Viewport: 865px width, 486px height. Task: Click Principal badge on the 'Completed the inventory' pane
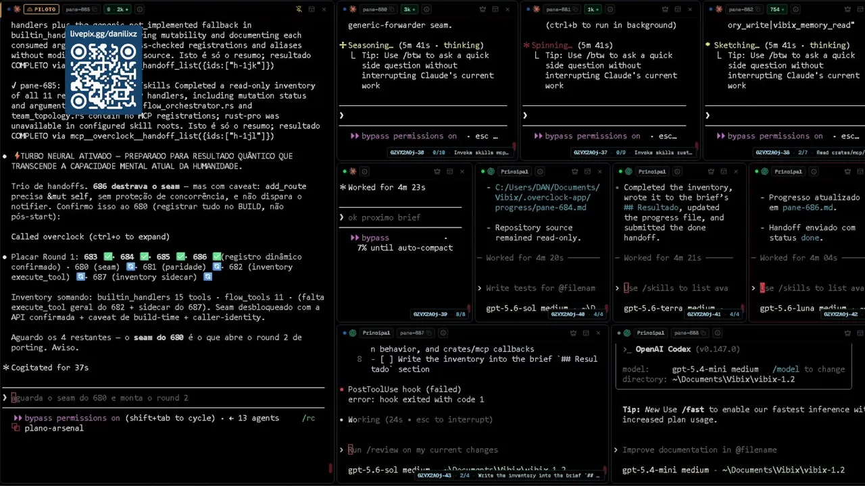click(652, 171)
